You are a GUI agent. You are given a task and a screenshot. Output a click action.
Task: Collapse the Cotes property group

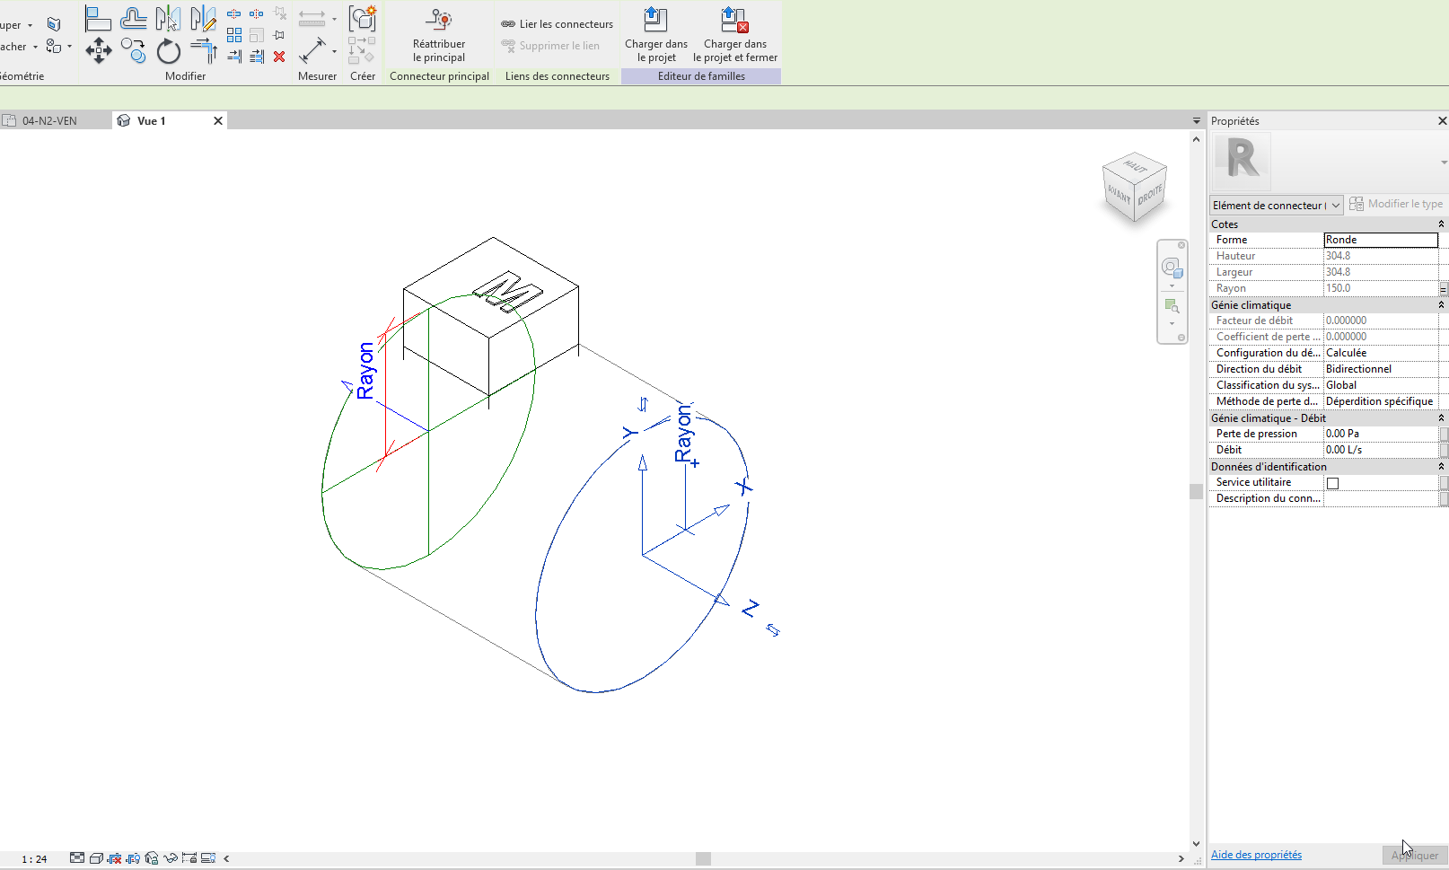pyautogui.click(x=1441, y=224)
